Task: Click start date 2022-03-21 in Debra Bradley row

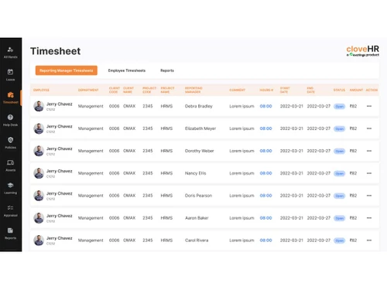Action: pos(292,106)
